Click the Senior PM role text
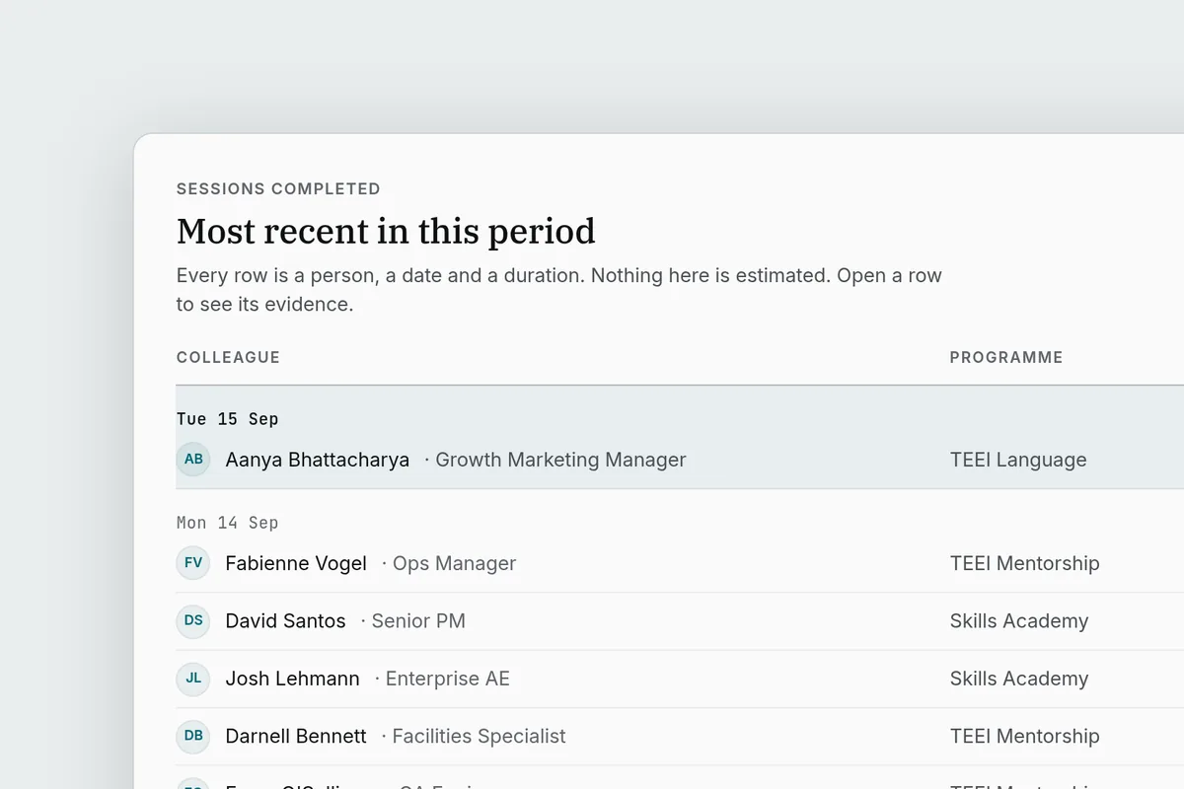The width and height of the screenshot is (1184, 789). coord(418,621)
